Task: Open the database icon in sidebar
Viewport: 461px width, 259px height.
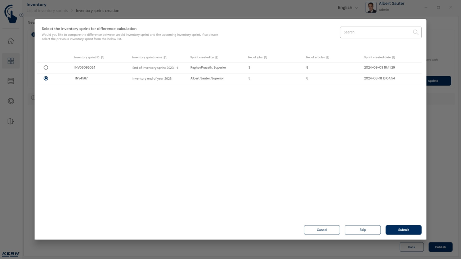Action: (11, 81)
